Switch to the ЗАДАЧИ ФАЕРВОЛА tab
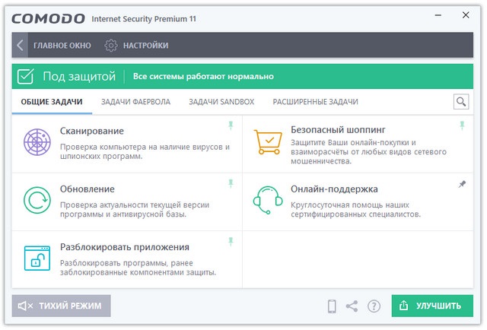The height and width of the screenshot is (330, 487). coord(136,101)
